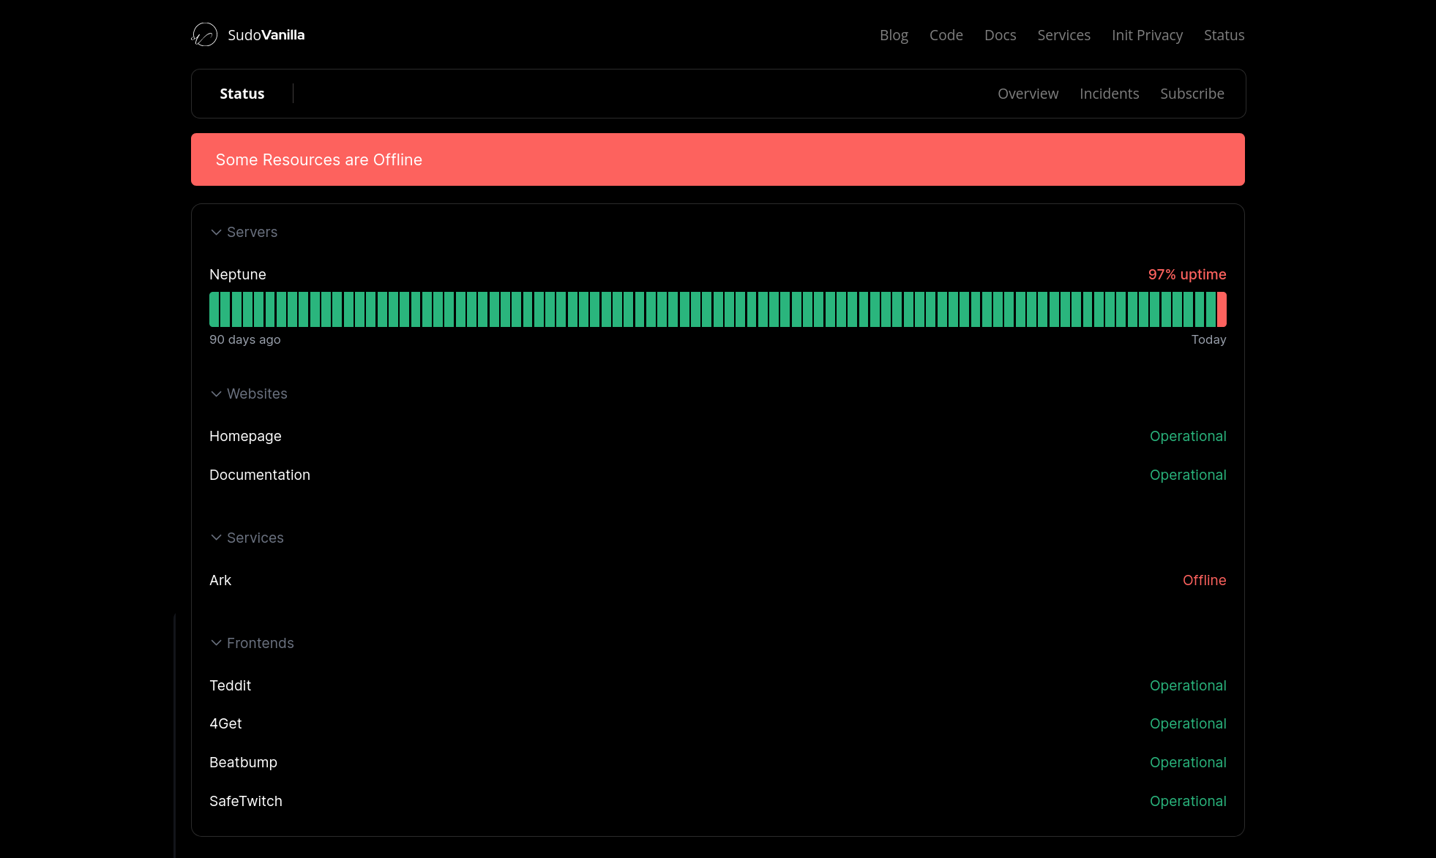Collapse the Frontends section chevron

coord(216,643)
